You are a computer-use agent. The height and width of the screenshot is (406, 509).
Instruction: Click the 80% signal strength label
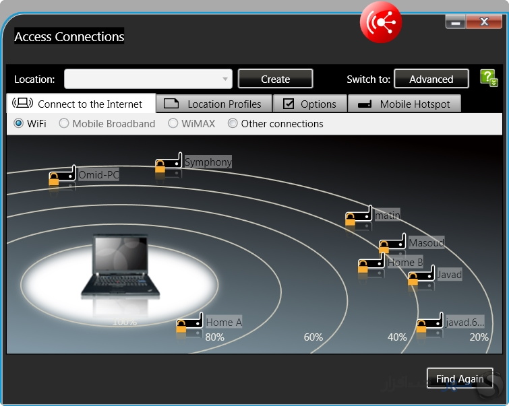pyautogui.click(x=215, y=337)
